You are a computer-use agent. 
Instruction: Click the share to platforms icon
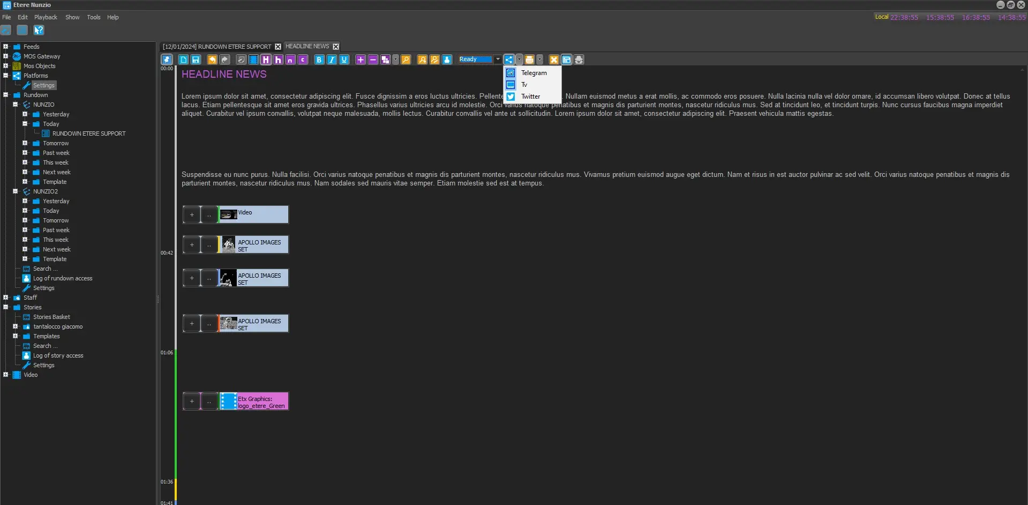(x=509, y=60)
